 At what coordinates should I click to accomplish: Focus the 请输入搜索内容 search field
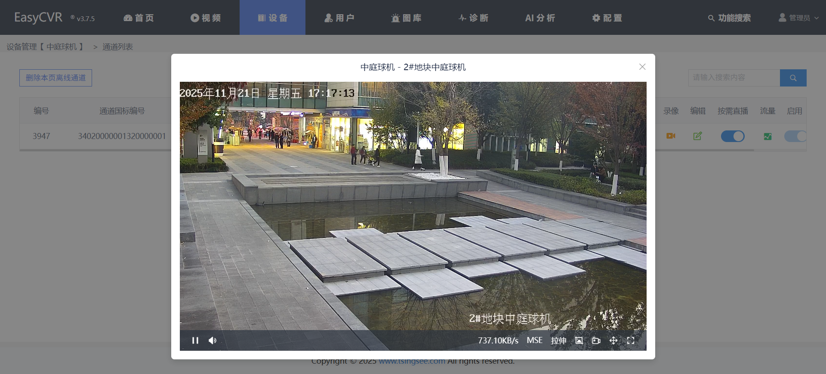pyautogui.click(x=734, y=77)
